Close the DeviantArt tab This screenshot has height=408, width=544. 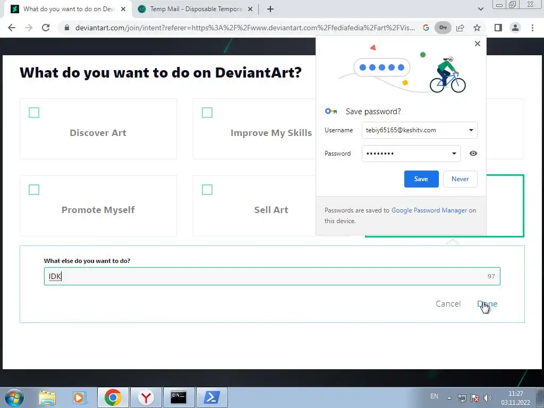tap(123, 10)
